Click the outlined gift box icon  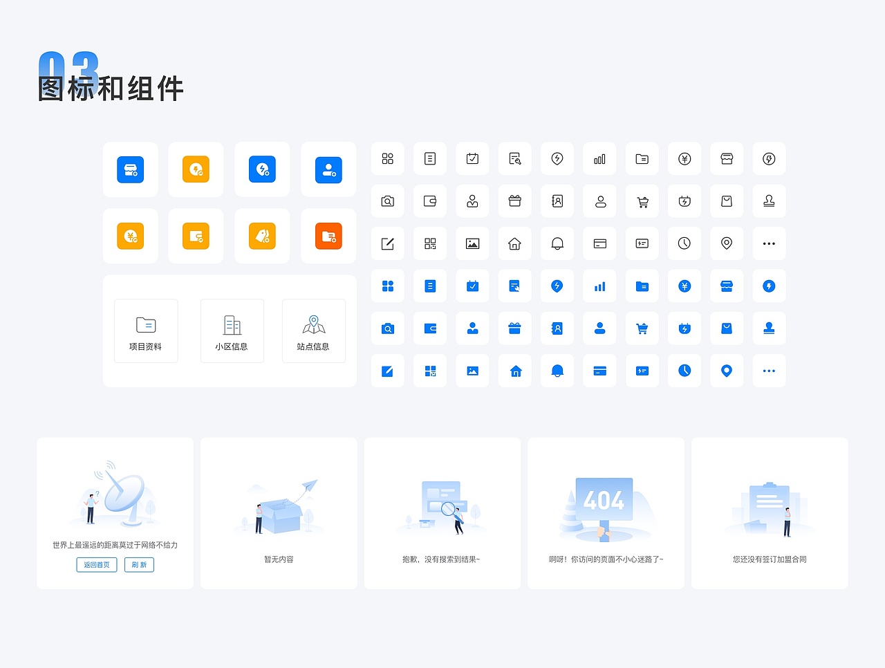pos(514,201)
